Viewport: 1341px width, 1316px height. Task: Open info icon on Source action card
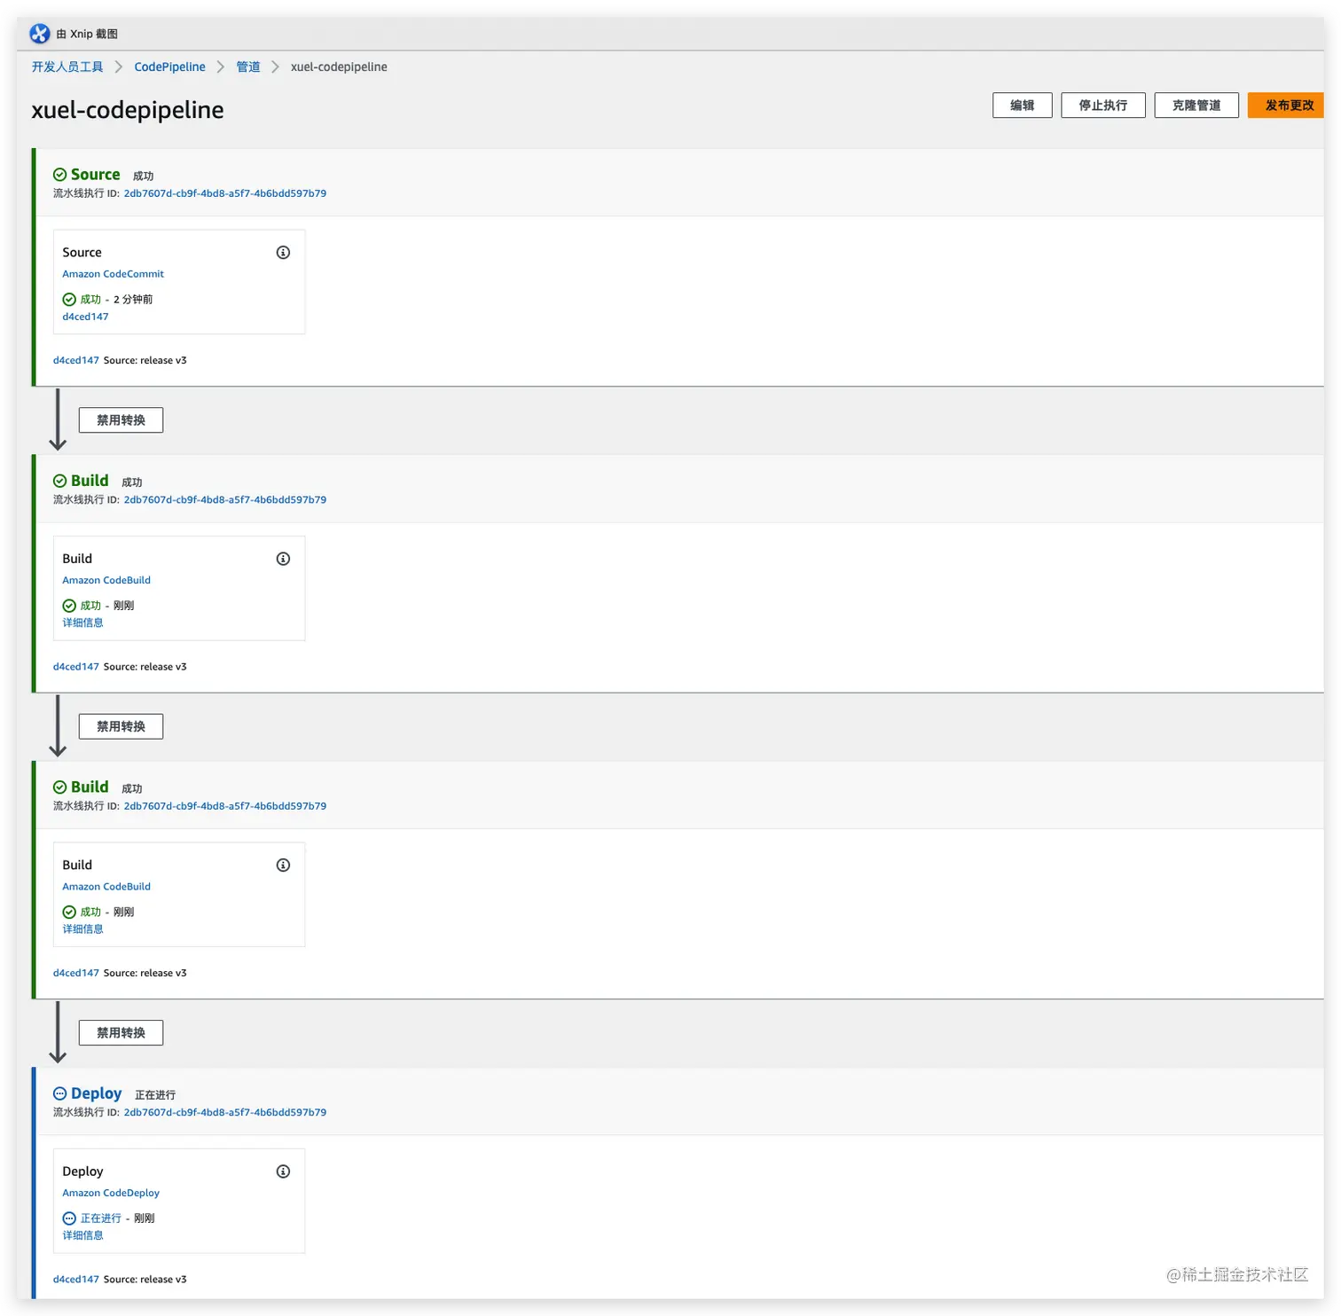pos(283,253)
